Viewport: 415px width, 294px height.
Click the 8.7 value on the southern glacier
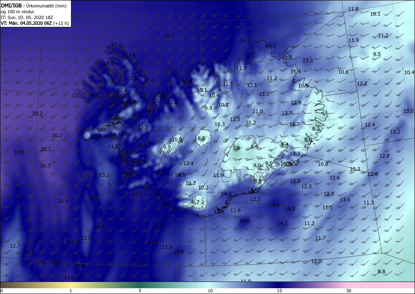[x=195, y=202]
